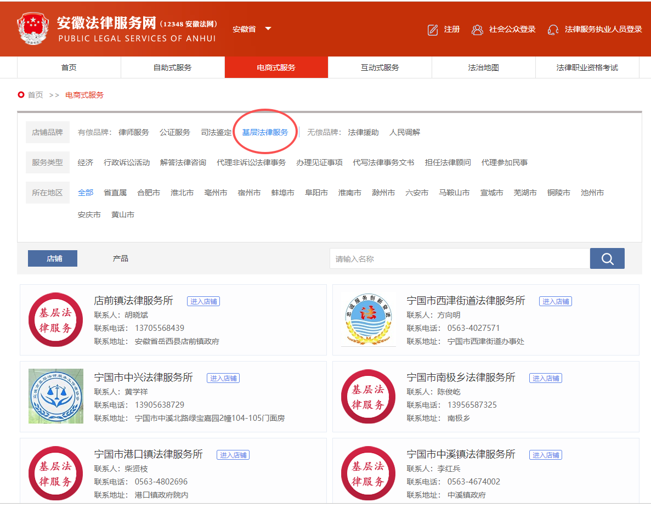Click the magnifier search button
Screen dimensions: 651x513
(x=607, y=258)
